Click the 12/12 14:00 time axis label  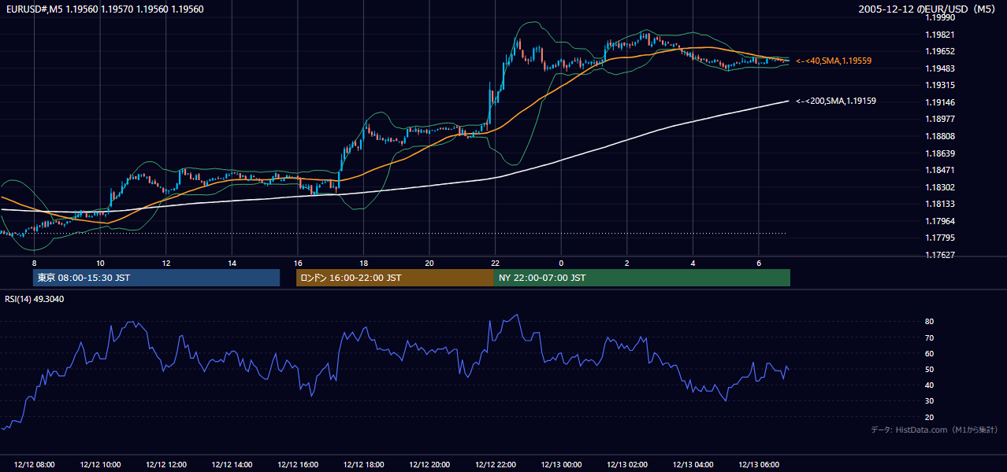pyautogui.click(x=232, y=465)
